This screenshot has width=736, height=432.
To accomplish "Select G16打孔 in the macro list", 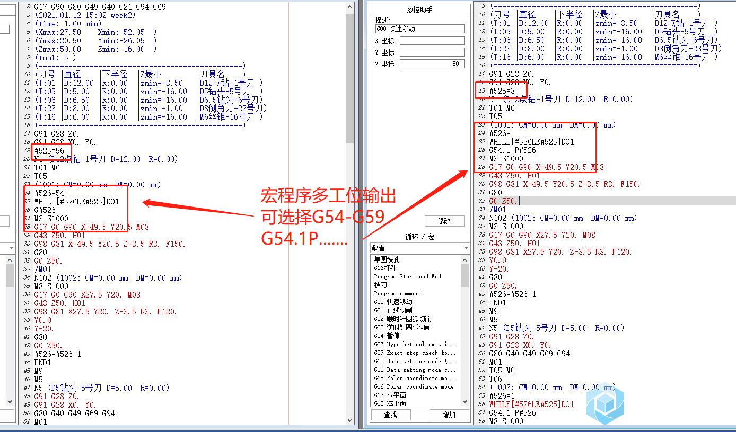I will click(x=385, y=268).
